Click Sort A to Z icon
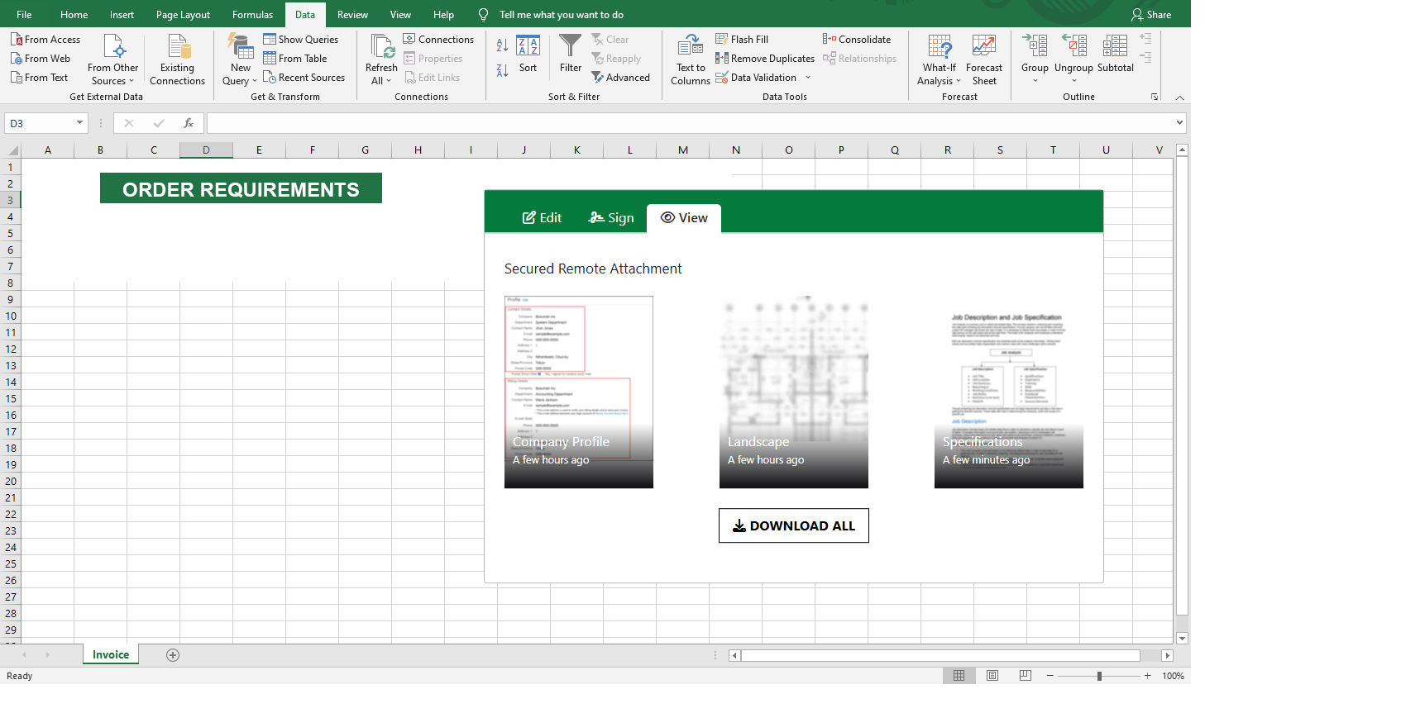 (502, 45)
